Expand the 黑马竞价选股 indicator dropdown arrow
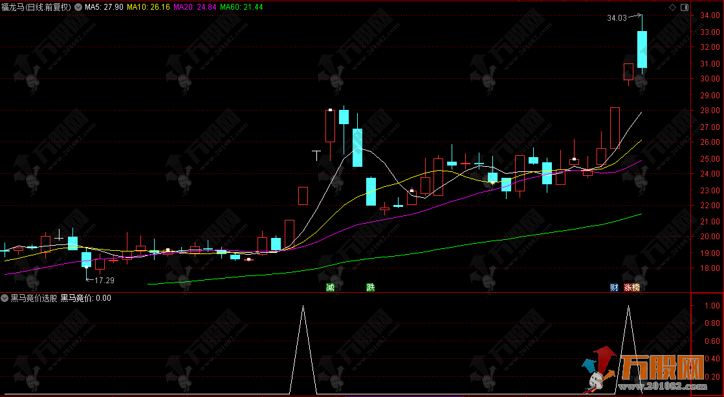724x397 pixels. click(5, 298)
